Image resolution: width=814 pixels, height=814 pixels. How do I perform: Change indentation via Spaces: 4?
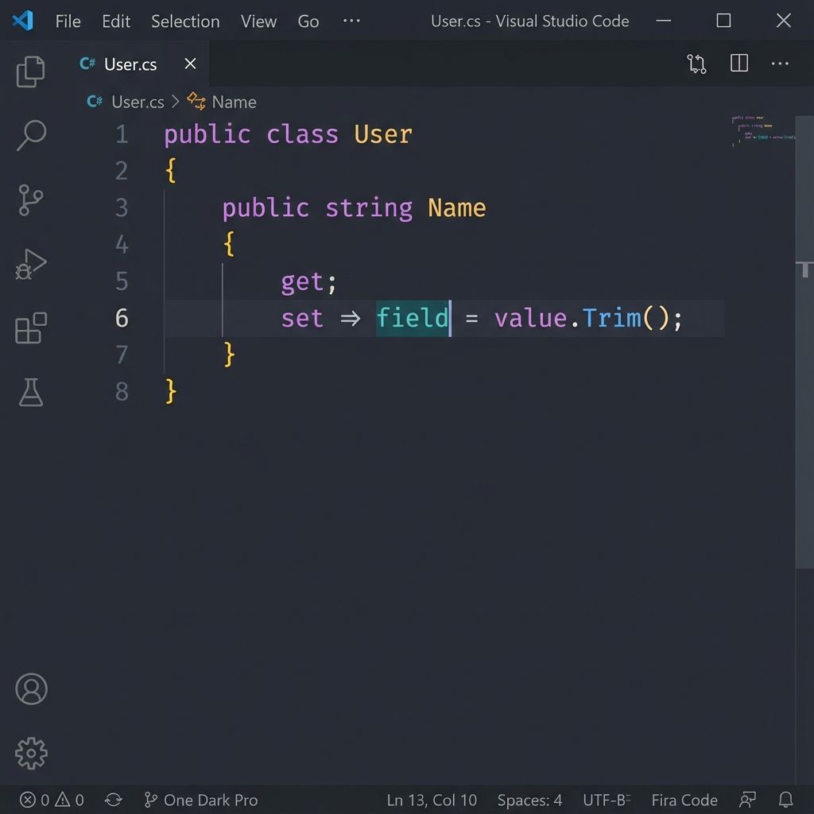(x=529, y=800)
